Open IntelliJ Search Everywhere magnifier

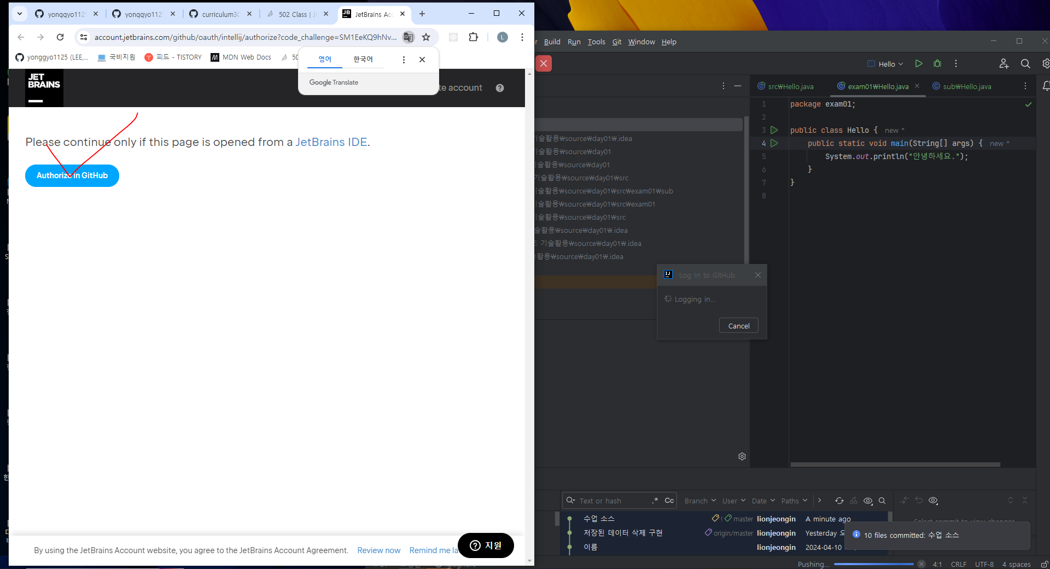click(1025, 63)
